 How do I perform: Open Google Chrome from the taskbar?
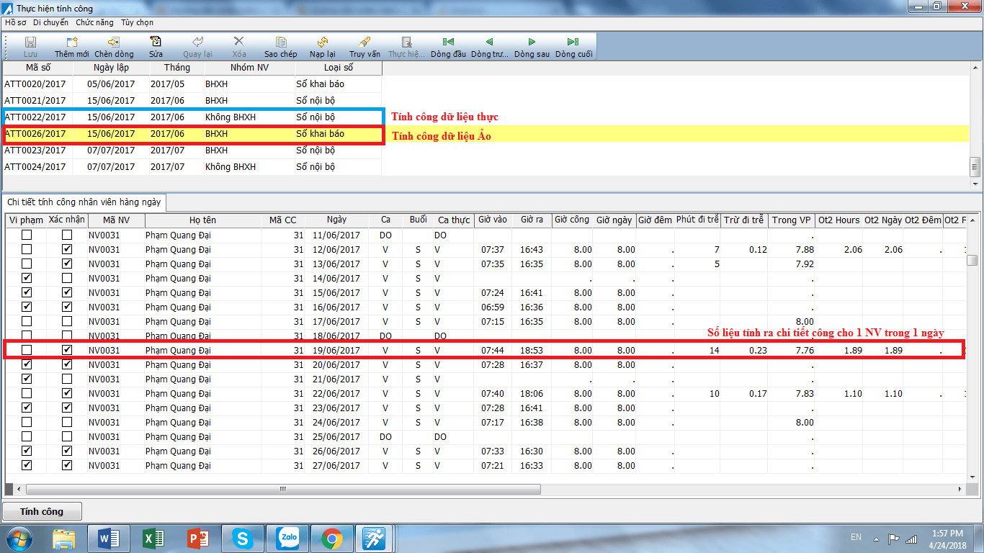point(331,538)
